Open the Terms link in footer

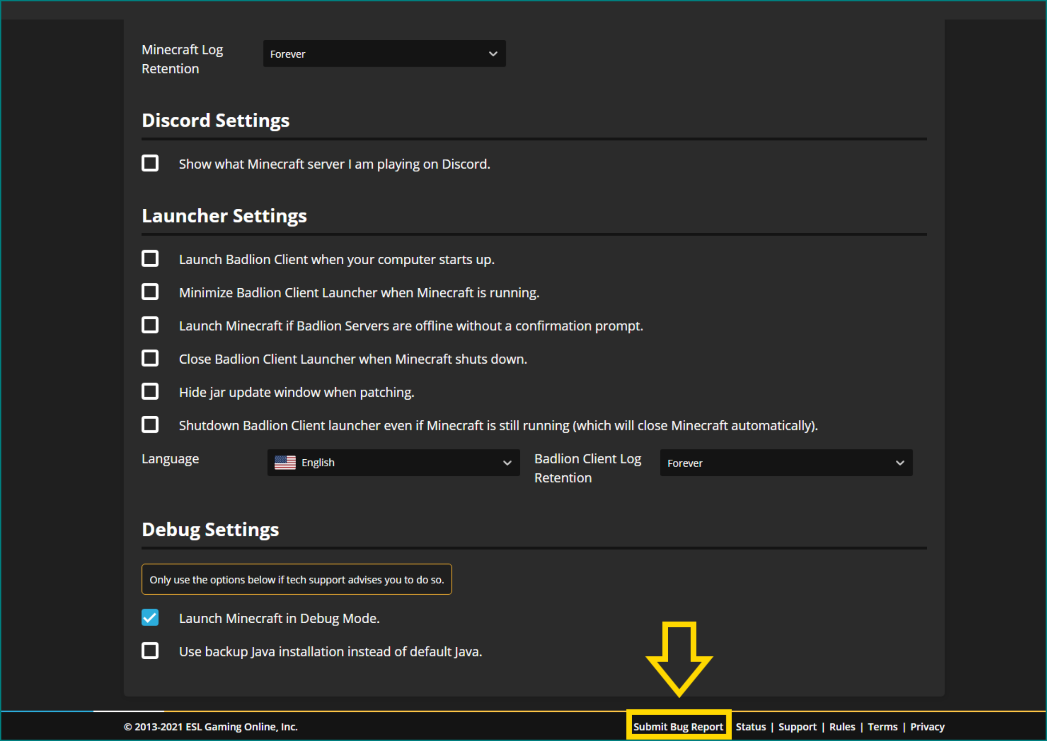(882, 727)
